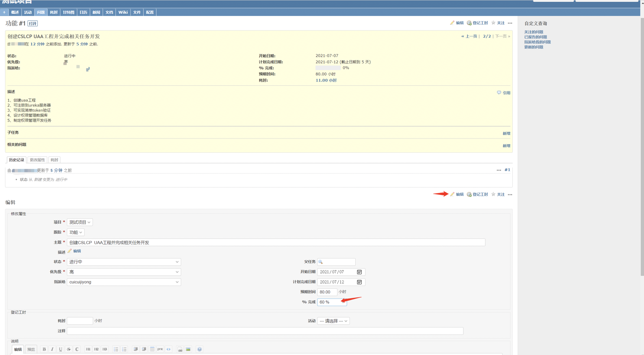Open the 活动 activity dropdown
The image size is (644, 355).
pyautogui.click(x=333, y=321)
